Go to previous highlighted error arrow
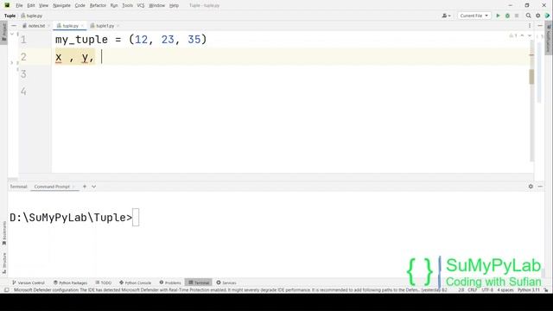The height and width of the screenshot is (311, 553). pos(522,35)
